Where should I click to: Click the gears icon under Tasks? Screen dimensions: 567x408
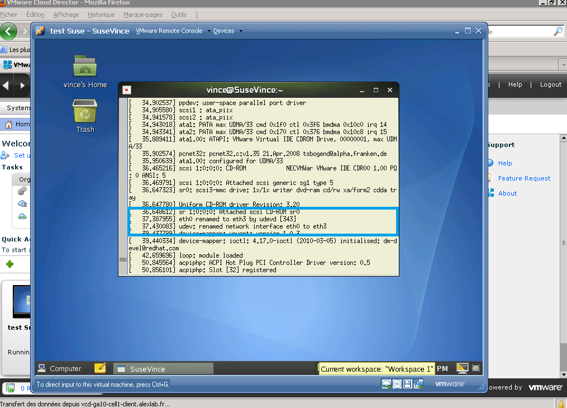coord(22,190)
